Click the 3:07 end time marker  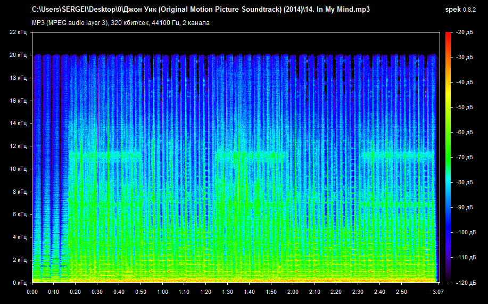point(437,292)
